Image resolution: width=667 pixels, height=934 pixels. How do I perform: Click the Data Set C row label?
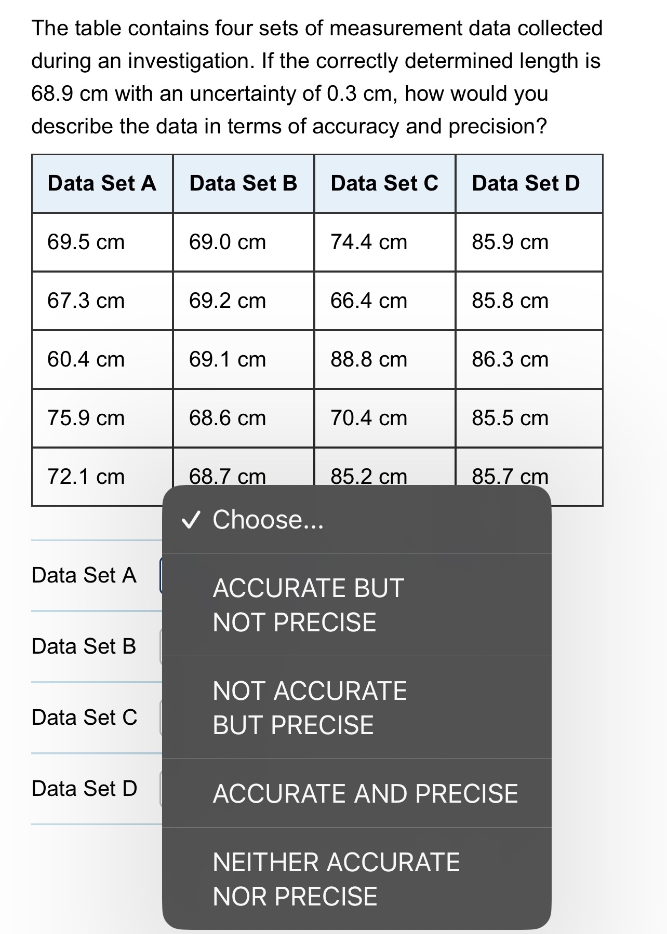[x=84, y=718]
